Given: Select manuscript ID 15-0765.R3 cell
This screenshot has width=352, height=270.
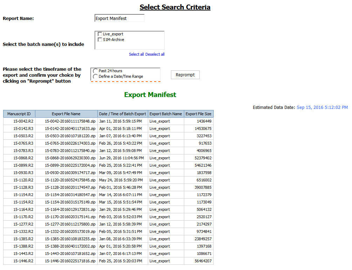Looking at the screenshot, I should (19, 143).
